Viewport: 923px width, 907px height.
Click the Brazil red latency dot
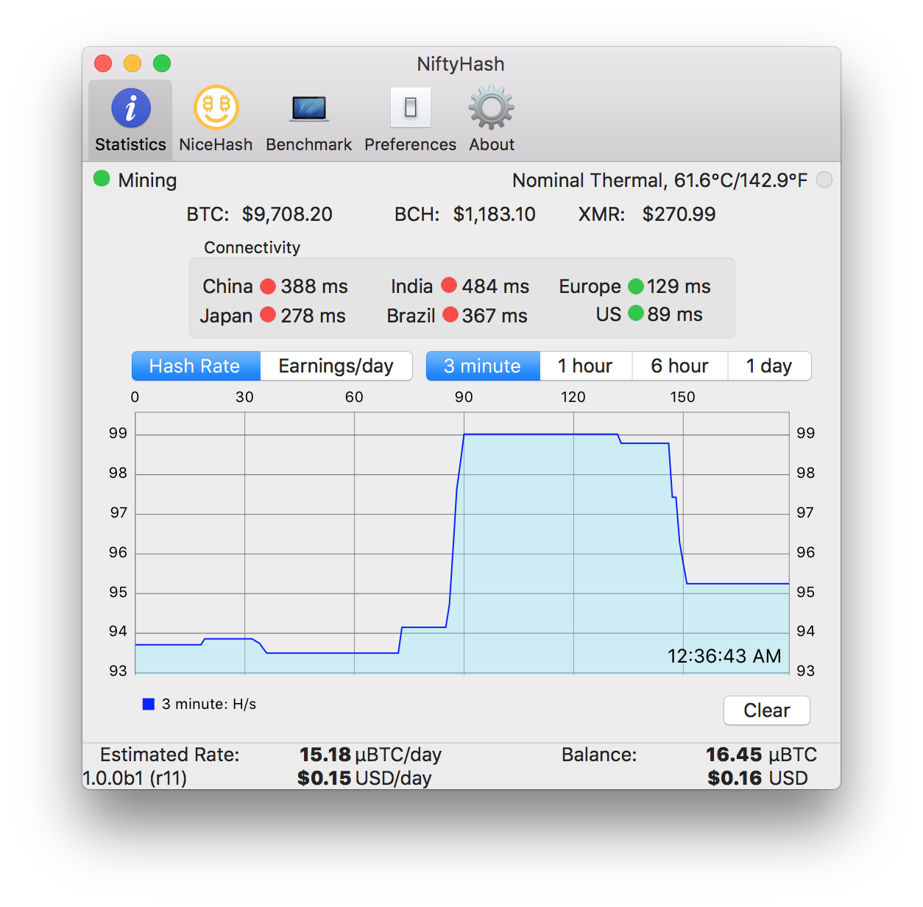(450, 315)
